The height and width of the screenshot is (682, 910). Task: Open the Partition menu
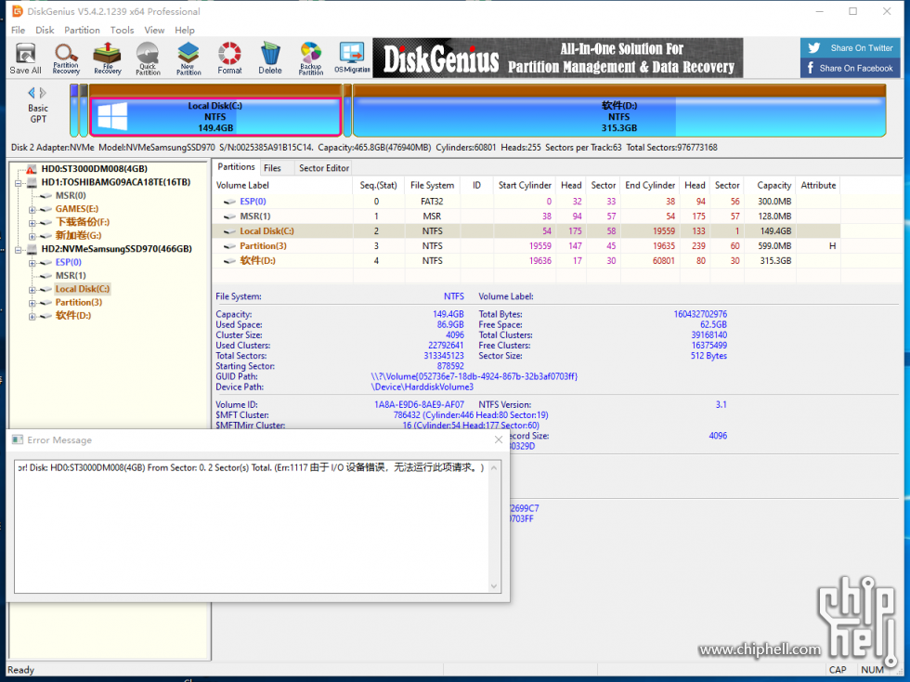82,31
